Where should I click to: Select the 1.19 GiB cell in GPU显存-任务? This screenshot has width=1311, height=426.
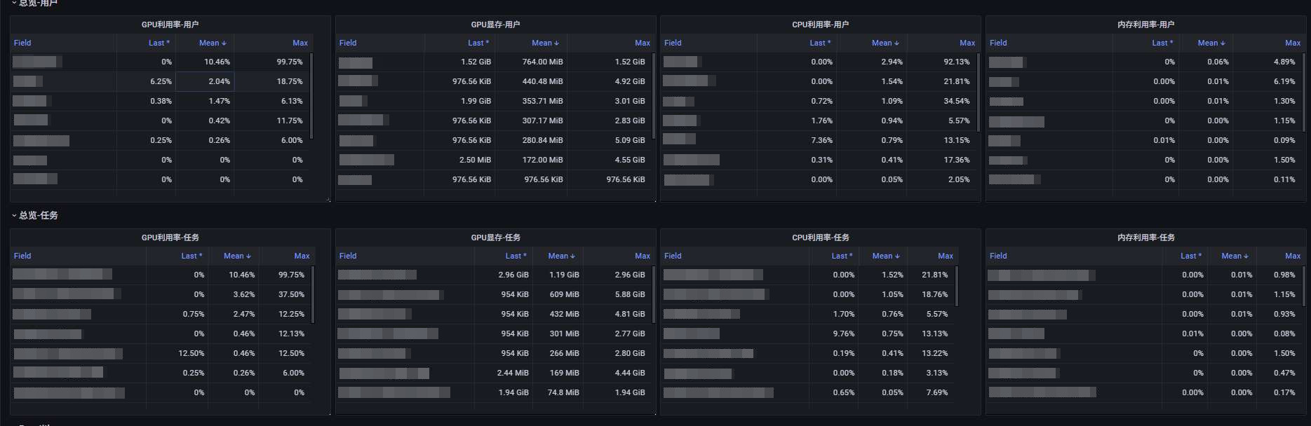click(x=564, y=275)
